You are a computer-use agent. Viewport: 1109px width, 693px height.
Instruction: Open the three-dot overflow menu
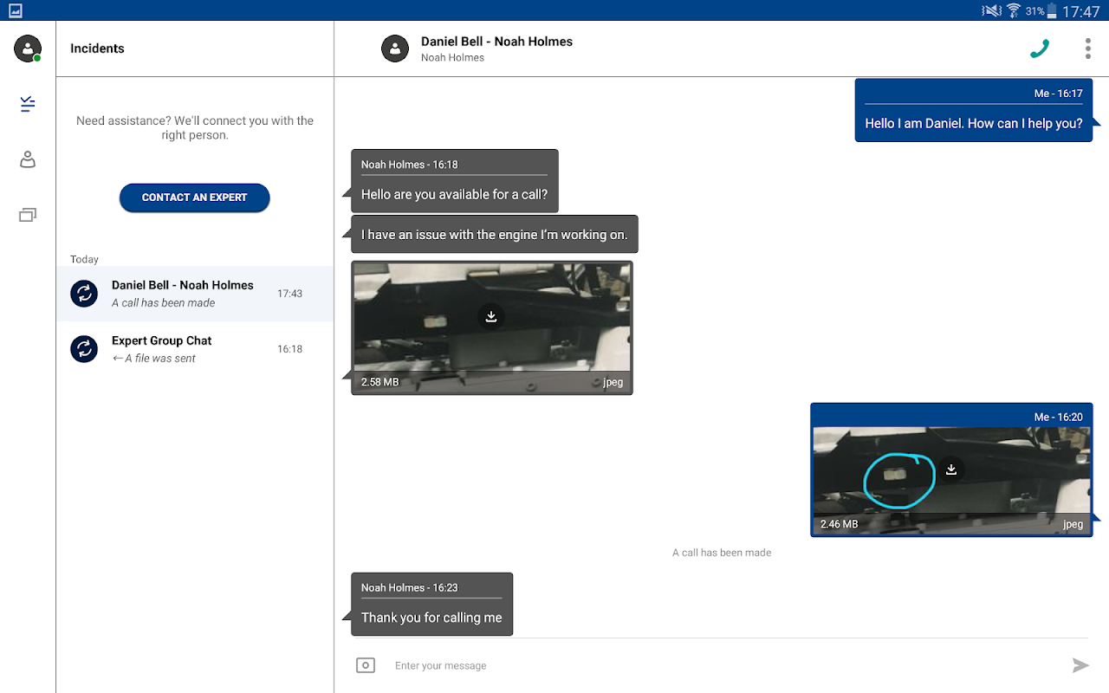pos(1087,49)
